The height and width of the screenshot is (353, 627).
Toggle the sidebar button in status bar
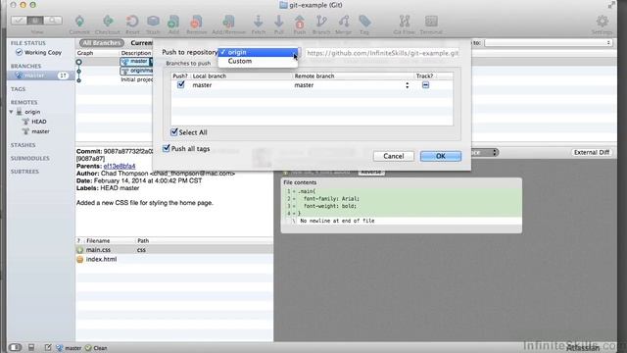[15, 347]
